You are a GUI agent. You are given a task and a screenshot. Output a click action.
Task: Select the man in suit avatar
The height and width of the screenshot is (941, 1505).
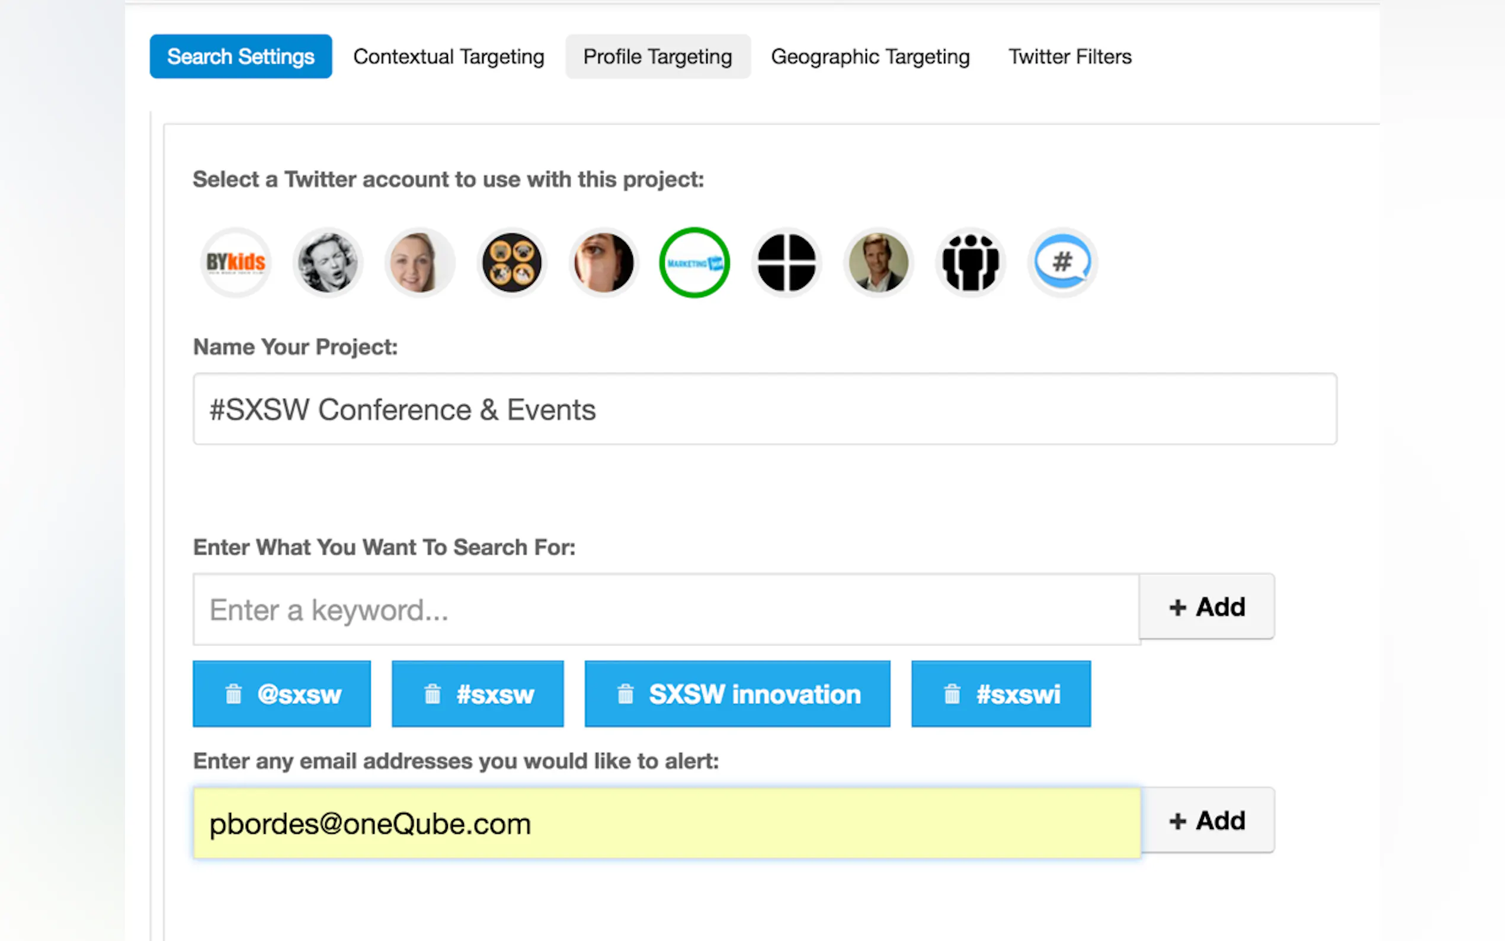click(x=878, y=263)
